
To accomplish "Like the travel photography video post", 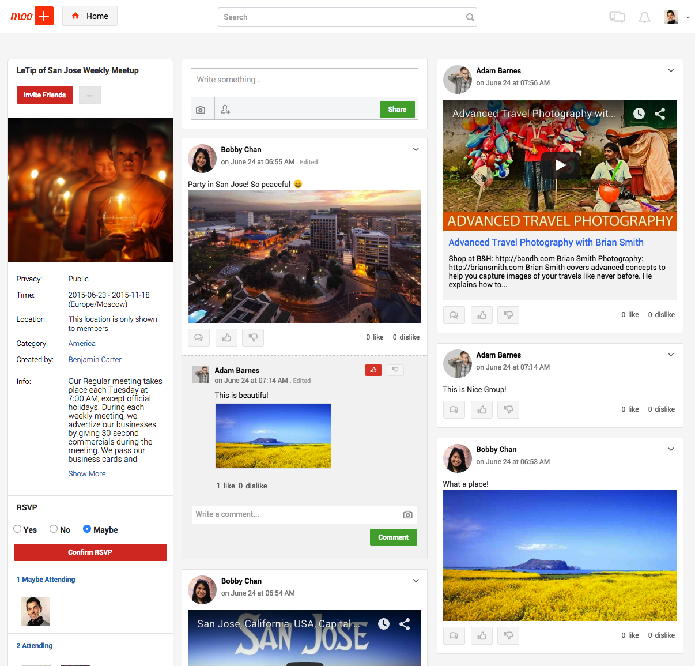I will (x=482, y=315).
